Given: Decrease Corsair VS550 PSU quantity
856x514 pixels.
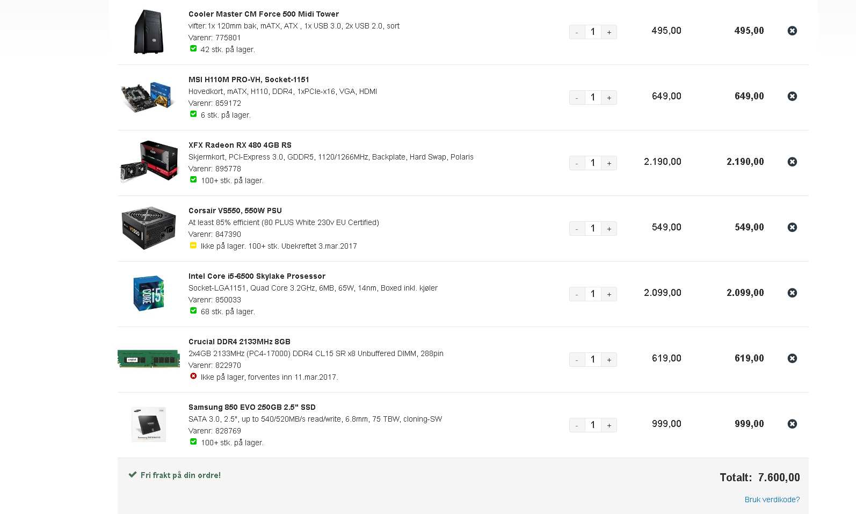Looking at the screenshot, I should pyautogui.click(x=577, y=228).
